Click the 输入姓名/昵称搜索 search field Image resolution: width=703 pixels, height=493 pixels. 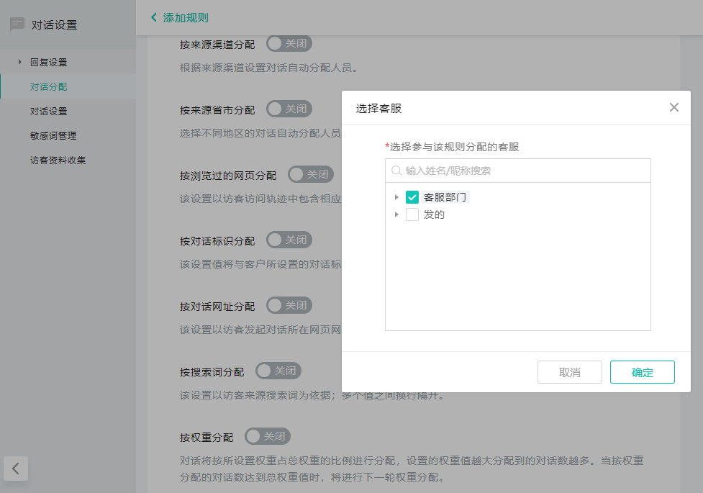tap(525, 171)
